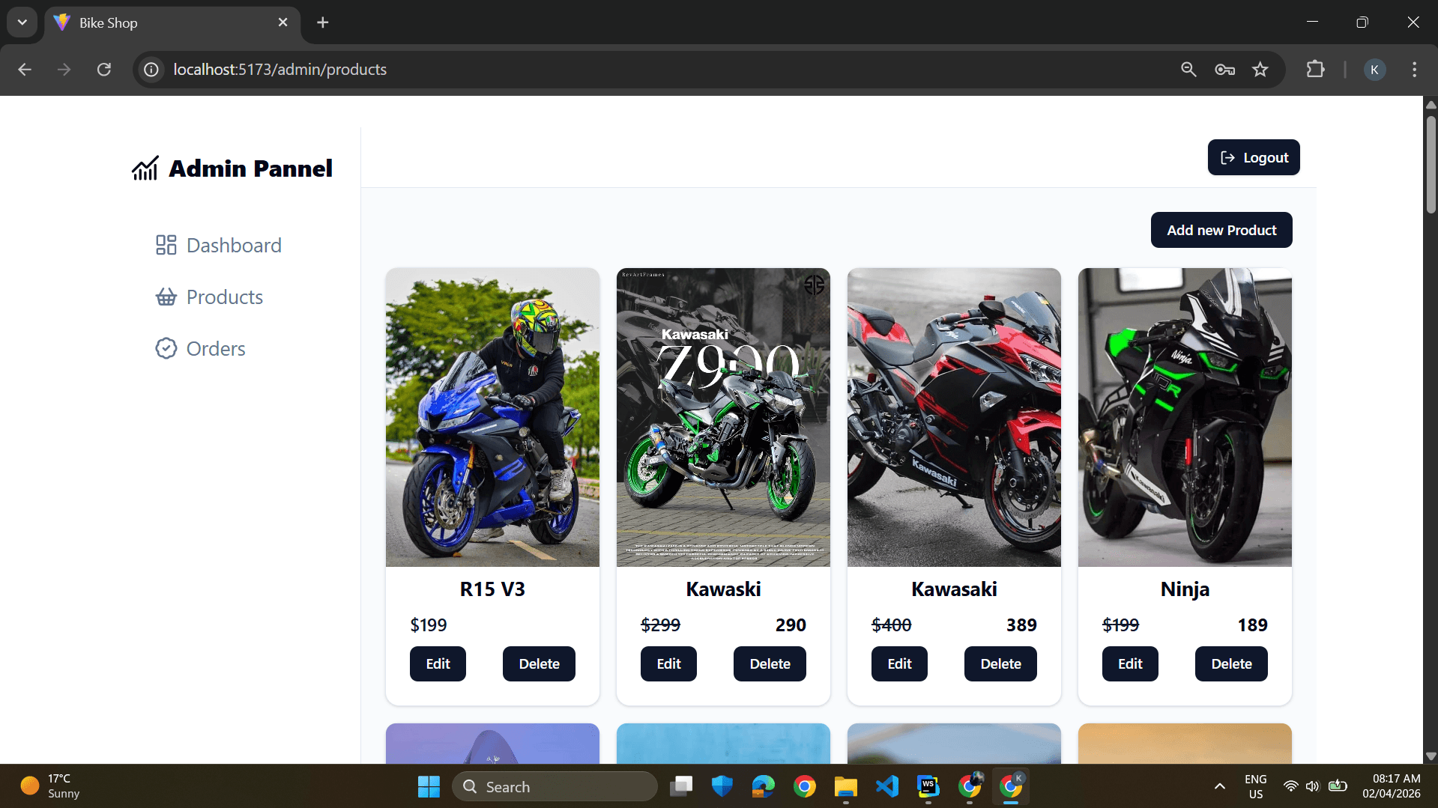Click Add new Product button

coord(1221,230)
